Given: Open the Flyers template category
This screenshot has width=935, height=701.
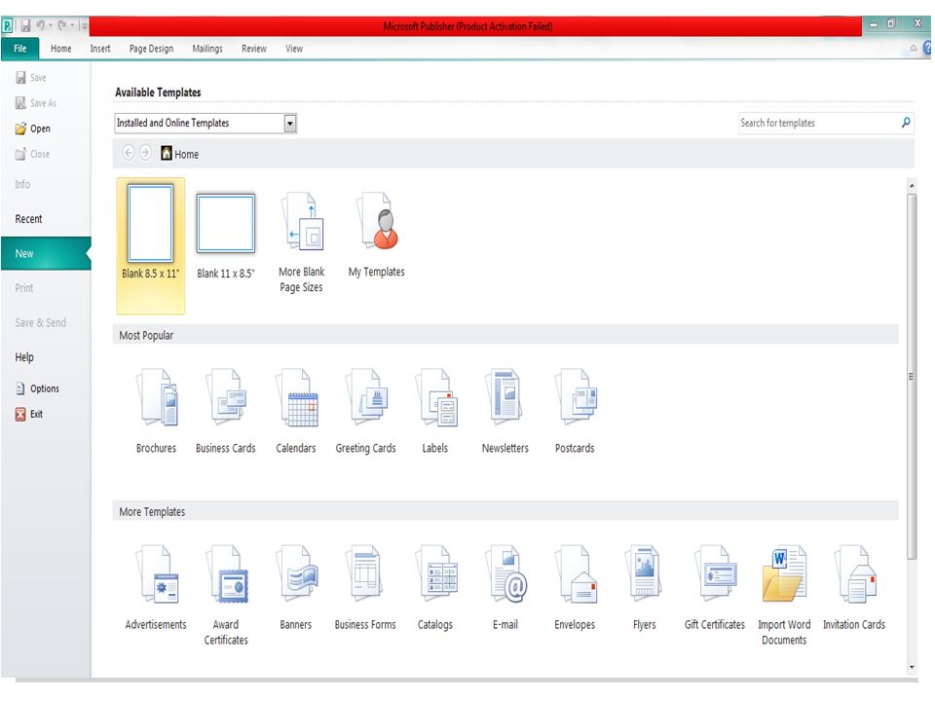Looking at the screenshot, I should [x=645, y=587].
